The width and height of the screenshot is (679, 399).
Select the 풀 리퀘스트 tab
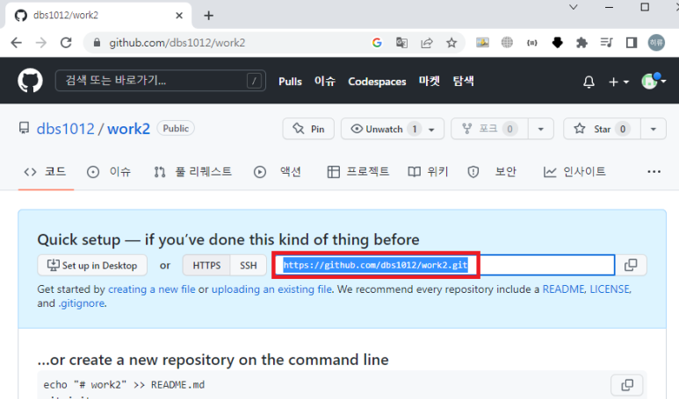pos(192,172)
